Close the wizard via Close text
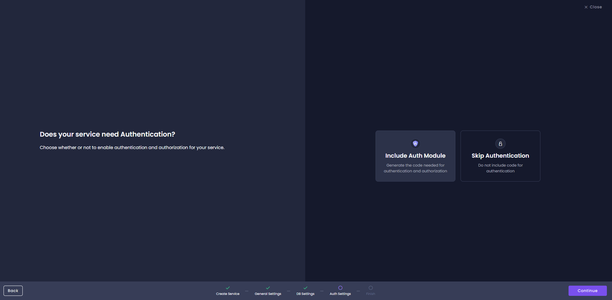 pos(596,7)
